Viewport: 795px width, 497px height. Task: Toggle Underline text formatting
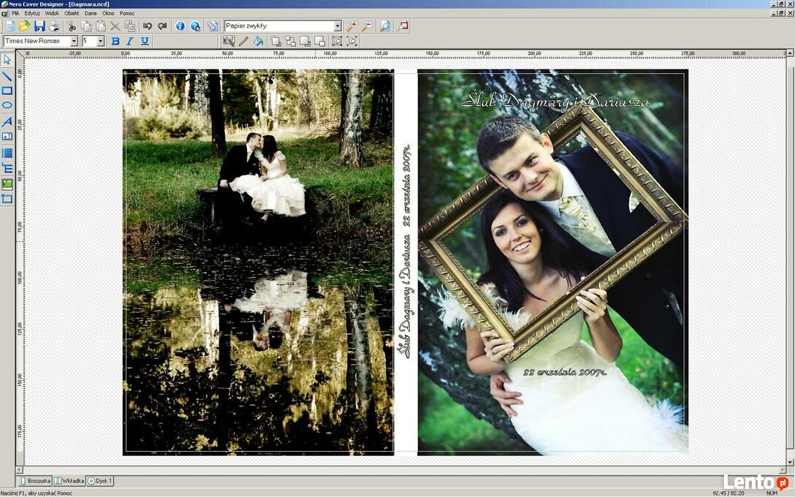coord(145,42)
